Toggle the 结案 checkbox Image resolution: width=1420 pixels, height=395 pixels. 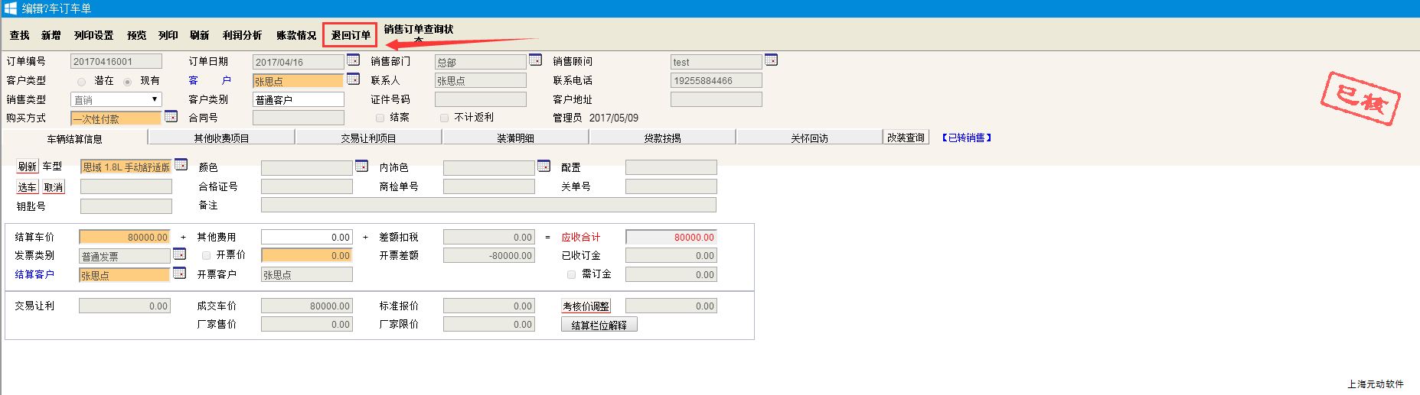380,118
